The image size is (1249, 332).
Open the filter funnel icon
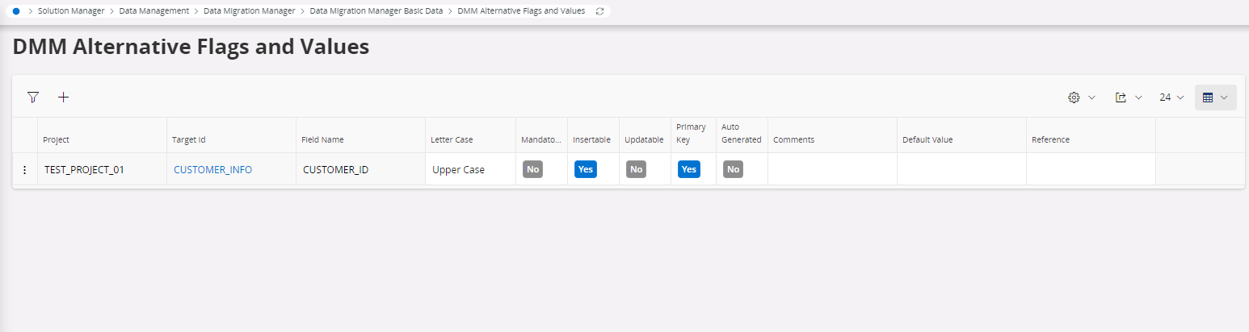click(33, 98)
